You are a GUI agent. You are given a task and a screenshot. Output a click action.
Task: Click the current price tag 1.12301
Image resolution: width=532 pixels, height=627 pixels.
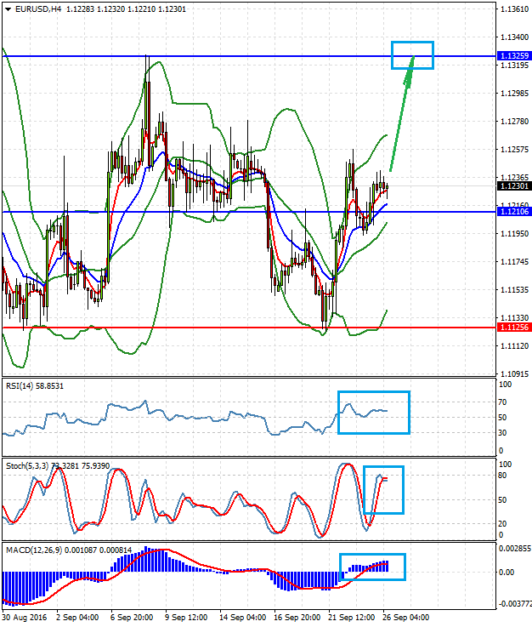tap(512, 186)
